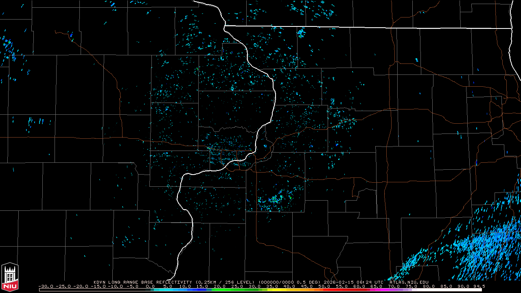
Task: Click the large blue echo cluster at bottom right
Action: point(488,248)
